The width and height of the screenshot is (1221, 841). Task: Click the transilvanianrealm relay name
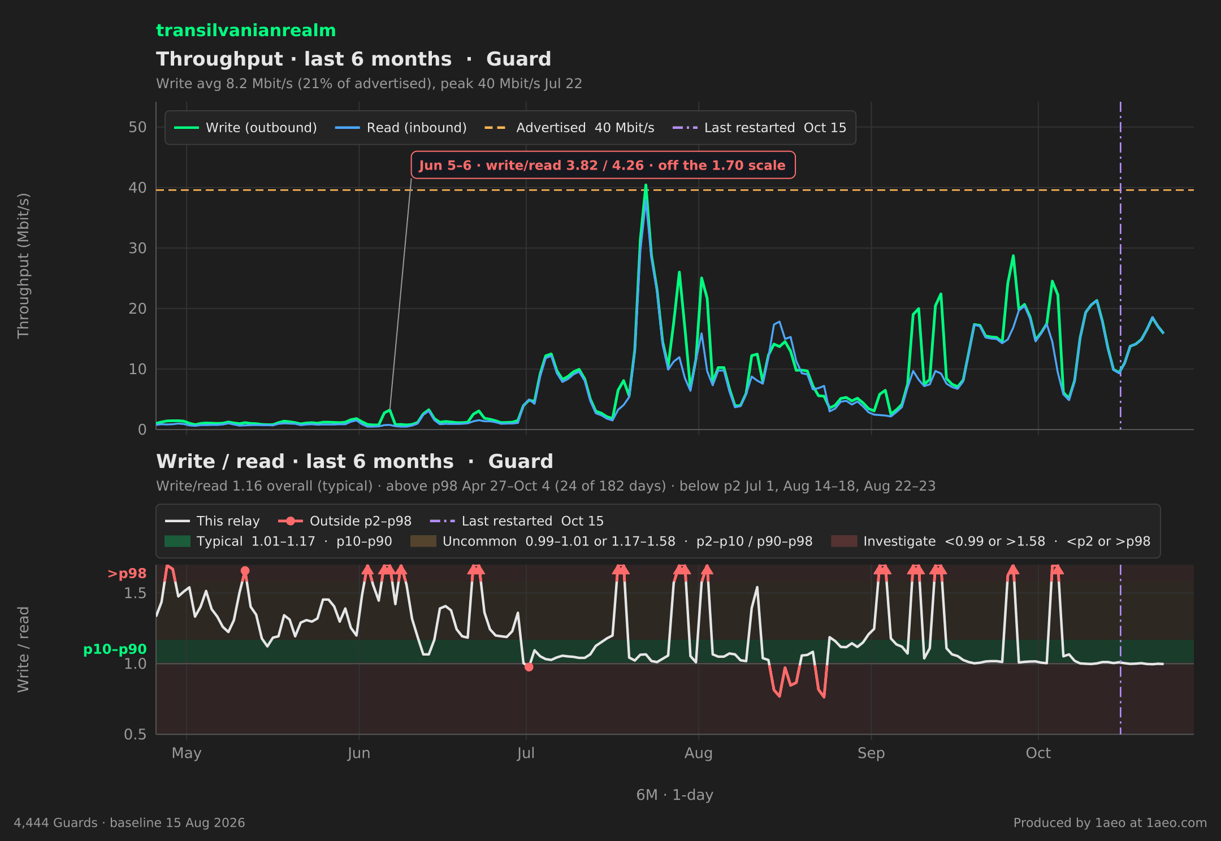coord(246,31)
